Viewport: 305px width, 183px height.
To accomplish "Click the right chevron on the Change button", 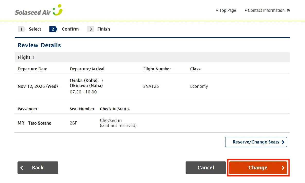I will click(283, 168).
